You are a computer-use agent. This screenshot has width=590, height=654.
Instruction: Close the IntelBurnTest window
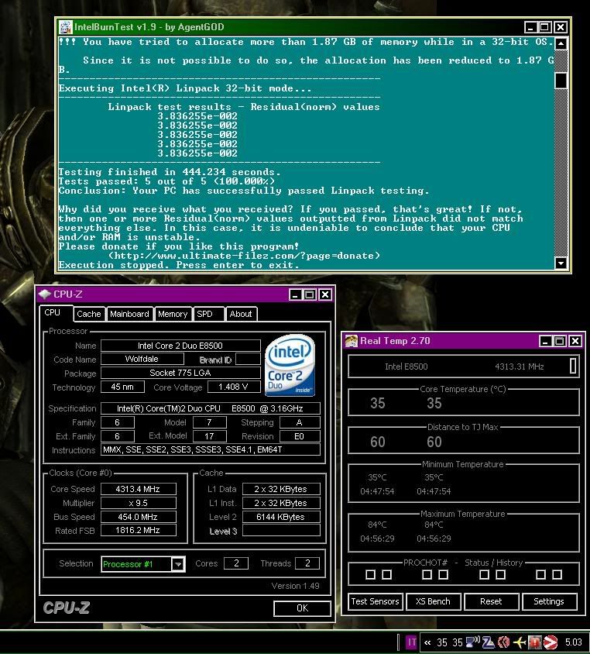[561, 27]
